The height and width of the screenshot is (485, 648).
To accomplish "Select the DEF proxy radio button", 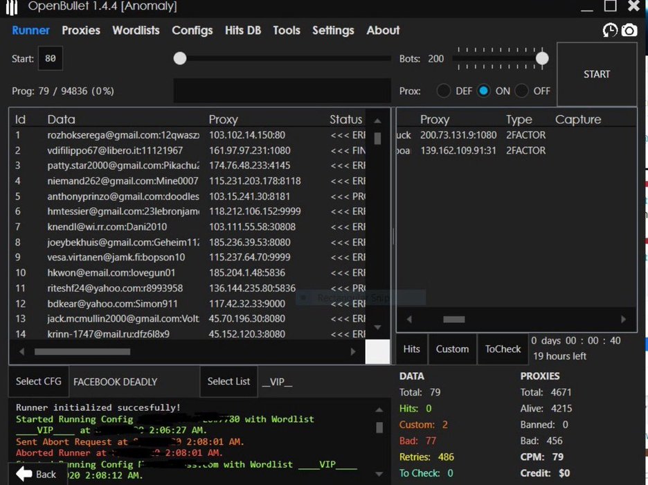I will pos(444,91).
